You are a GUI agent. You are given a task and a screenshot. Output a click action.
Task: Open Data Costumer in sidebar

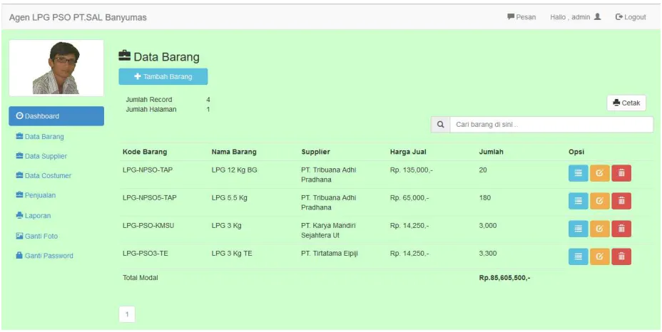pyautogui.click(x=44, y=175)
